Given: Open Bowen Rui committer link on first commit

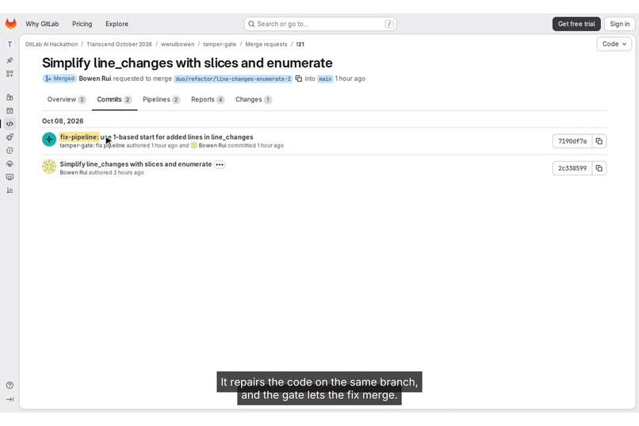Looking at the screenshot, I should click(212, 145).
